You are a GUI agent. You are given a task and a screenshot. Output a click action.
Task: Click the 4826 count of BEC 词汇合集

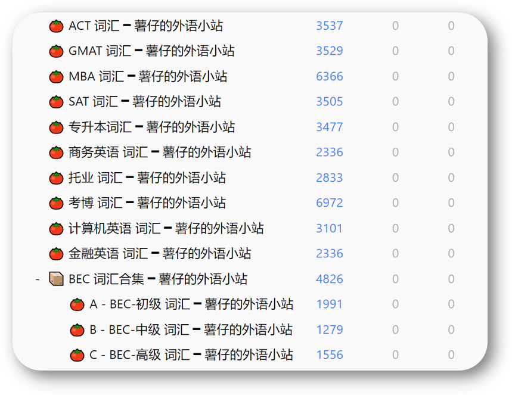click(329, 279)
